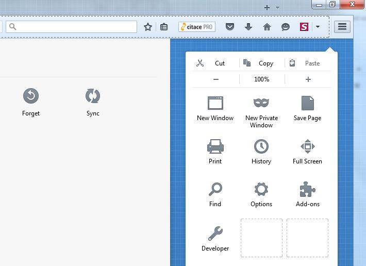Click the Home icon in toolbar
366x266 pixels.
[267, 27]
